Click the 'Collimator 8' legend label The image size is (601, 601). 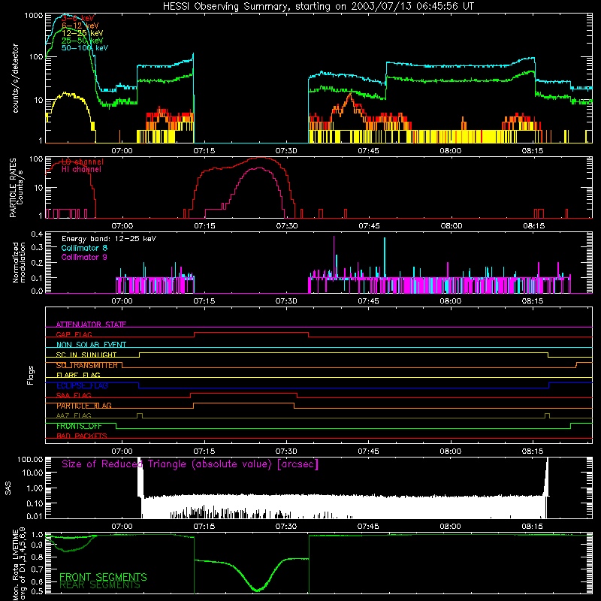[84, 248]
